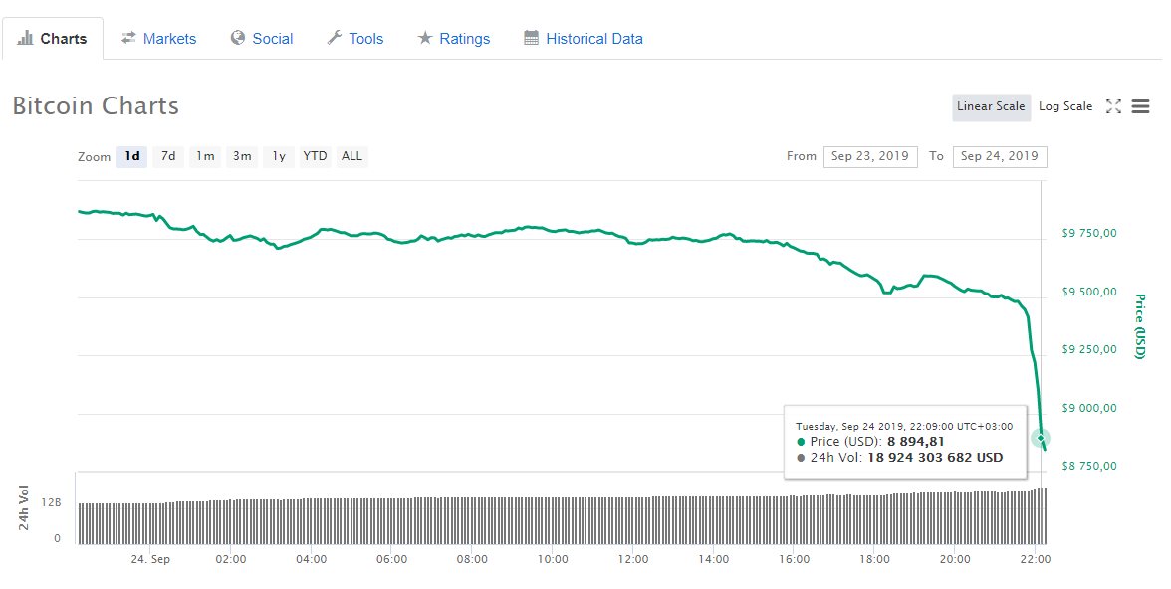Switch to the Social tab
The height and width of the screenshot is (589, 1171).
click(x=261, y=38)
